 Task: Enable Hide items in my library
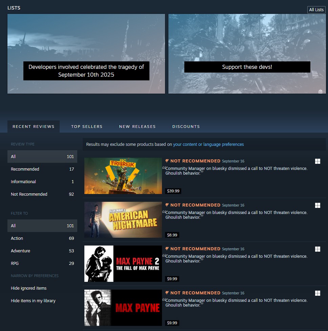click(33, 300)
